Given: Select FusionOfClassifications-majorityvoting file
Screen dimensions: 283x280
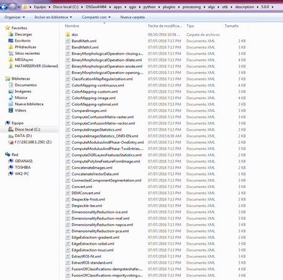Looking at the screenshot, I should [x=107, y=275].
